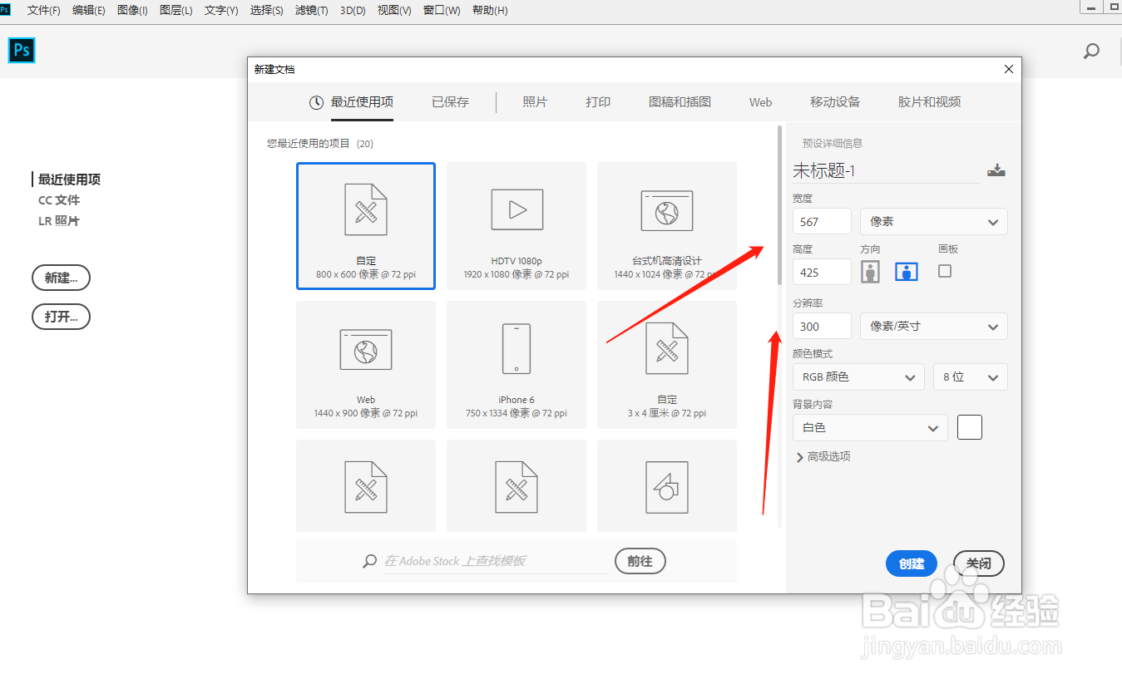Open the 背景内容 background dropdown
Image resolution: width=1122 pixels, height=684 pixels.
click(x=869, y=427)
